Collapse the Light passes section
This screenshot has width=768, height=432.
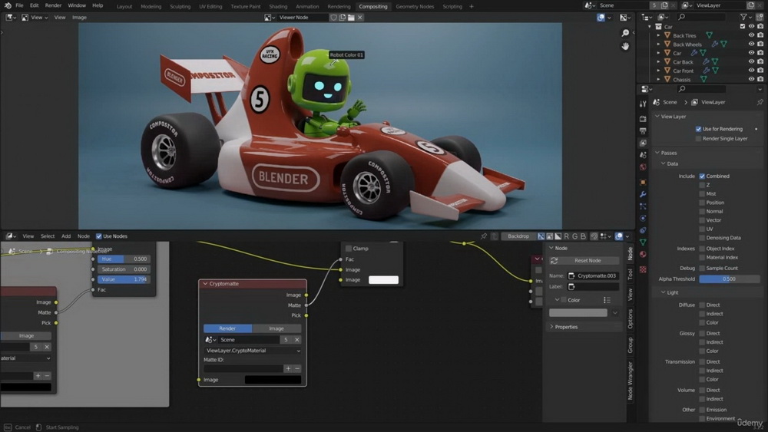point(663,292)
